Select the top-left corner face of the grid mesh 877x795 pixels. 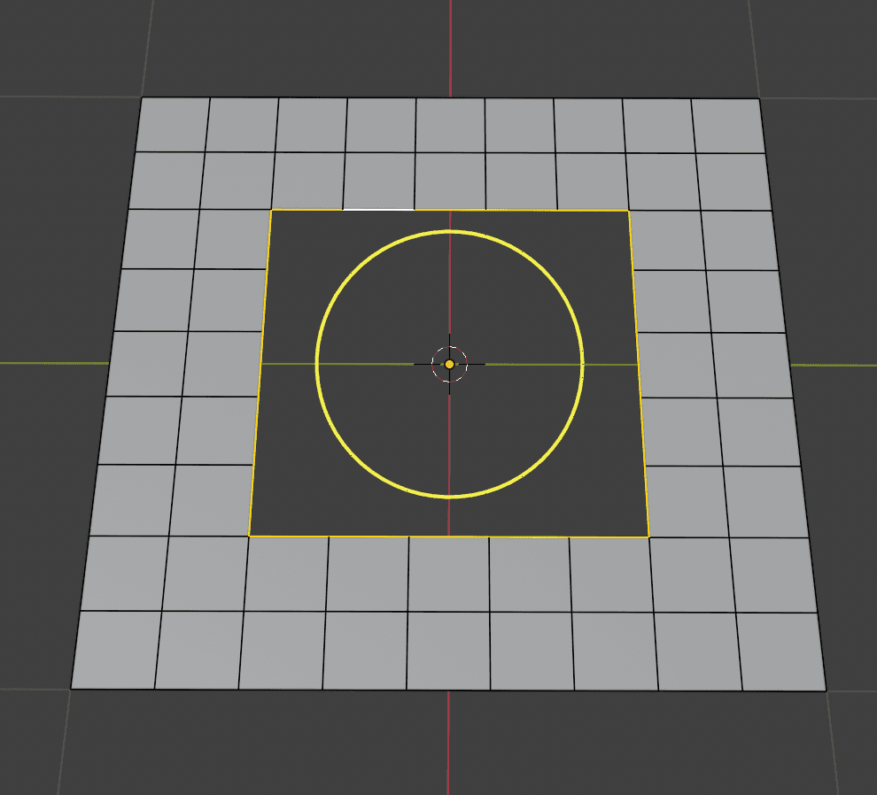(172, 125)
